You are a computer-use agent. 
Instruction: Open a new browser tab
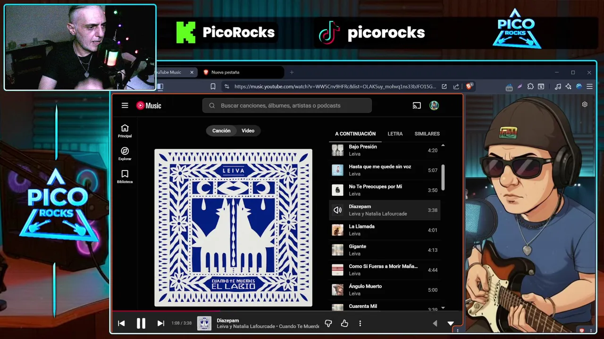[292, 73]
